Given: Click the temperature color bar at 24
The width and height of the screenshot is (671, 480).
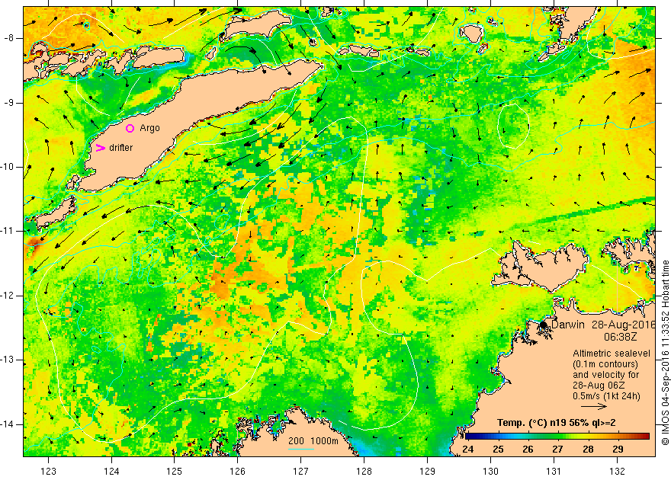Looking at the screenshot, I should click(467, 437).
